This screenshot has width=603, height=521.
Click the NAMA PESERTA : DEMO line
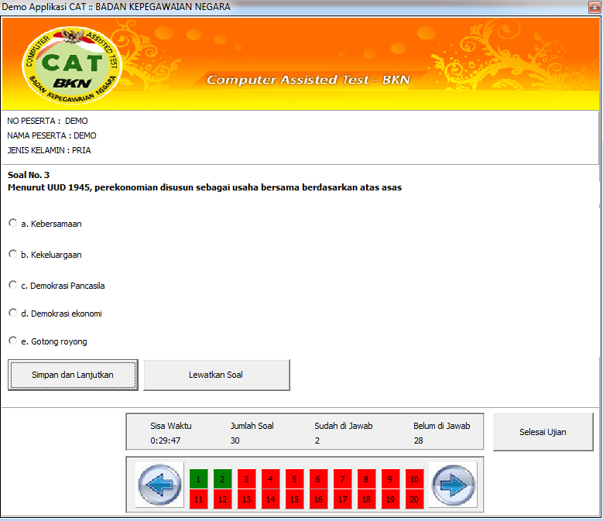click(52, 135)
